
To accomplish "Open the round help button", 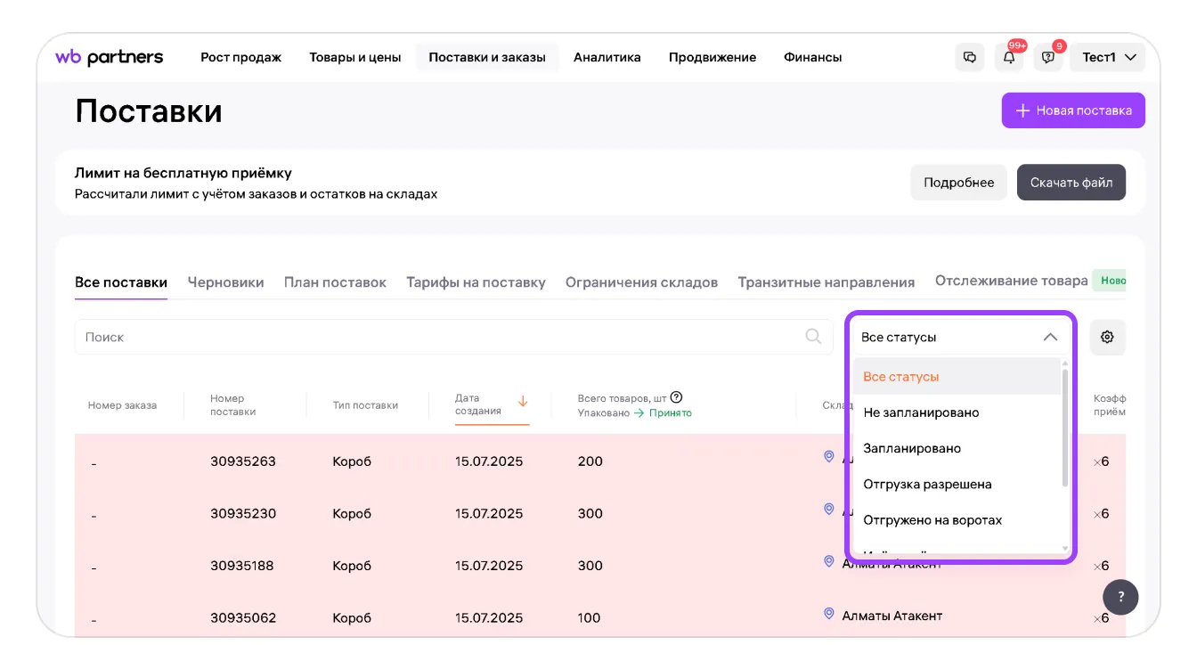I will click(x=1120, y=597).
